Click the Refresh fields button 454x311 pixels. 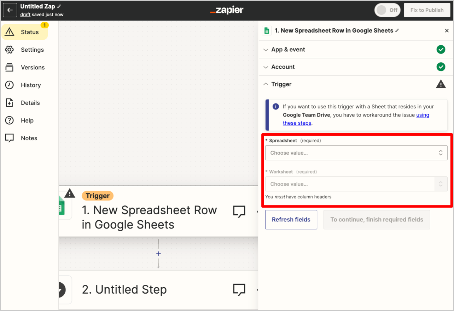tap(291, 220)
